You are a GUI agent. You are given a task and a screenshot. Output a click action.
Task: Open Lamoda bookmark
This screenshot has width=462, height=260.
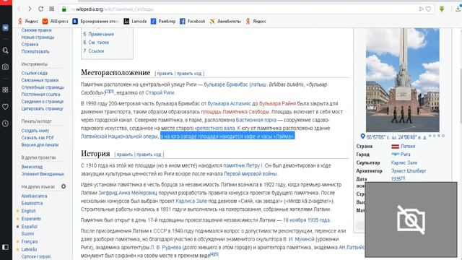(135, 21)
